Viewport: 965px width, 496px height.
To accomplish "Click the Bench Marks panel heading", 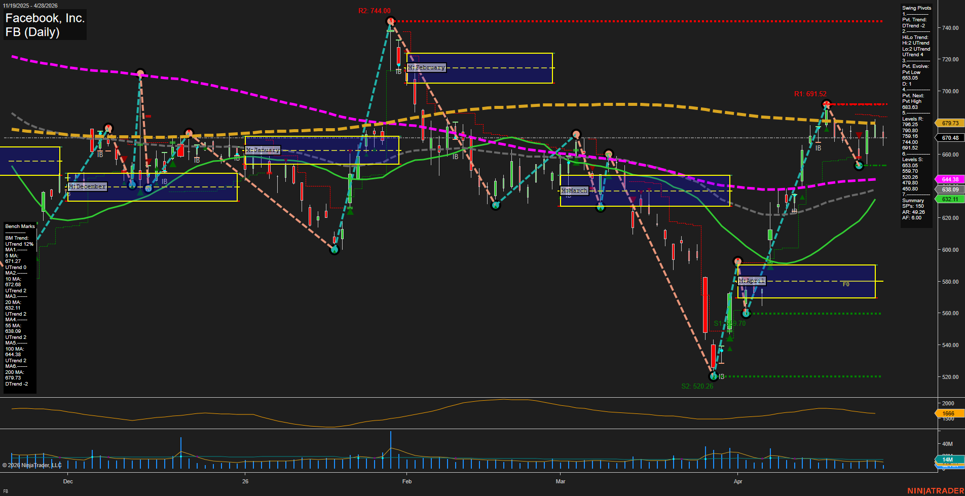I will click(x=20, y=226).
